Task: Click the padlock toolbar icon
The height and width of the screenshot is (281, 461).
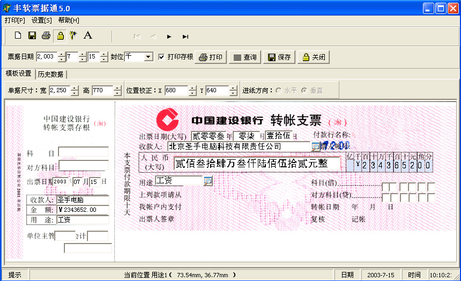Action: coord(60,35)
